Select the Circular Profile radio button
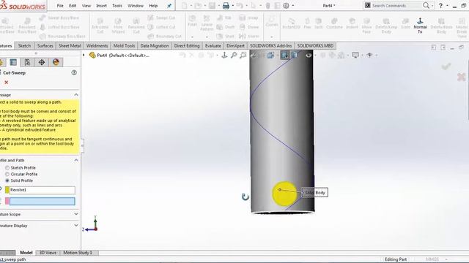469x263 pixels. point(7,174)
